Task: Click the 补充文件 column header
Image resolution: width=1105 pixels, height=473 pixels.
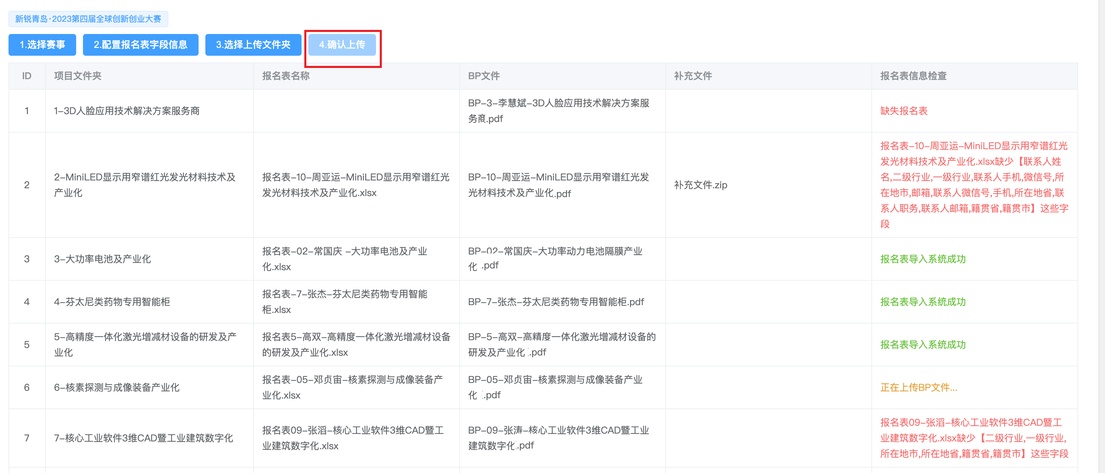Action: 693,76
